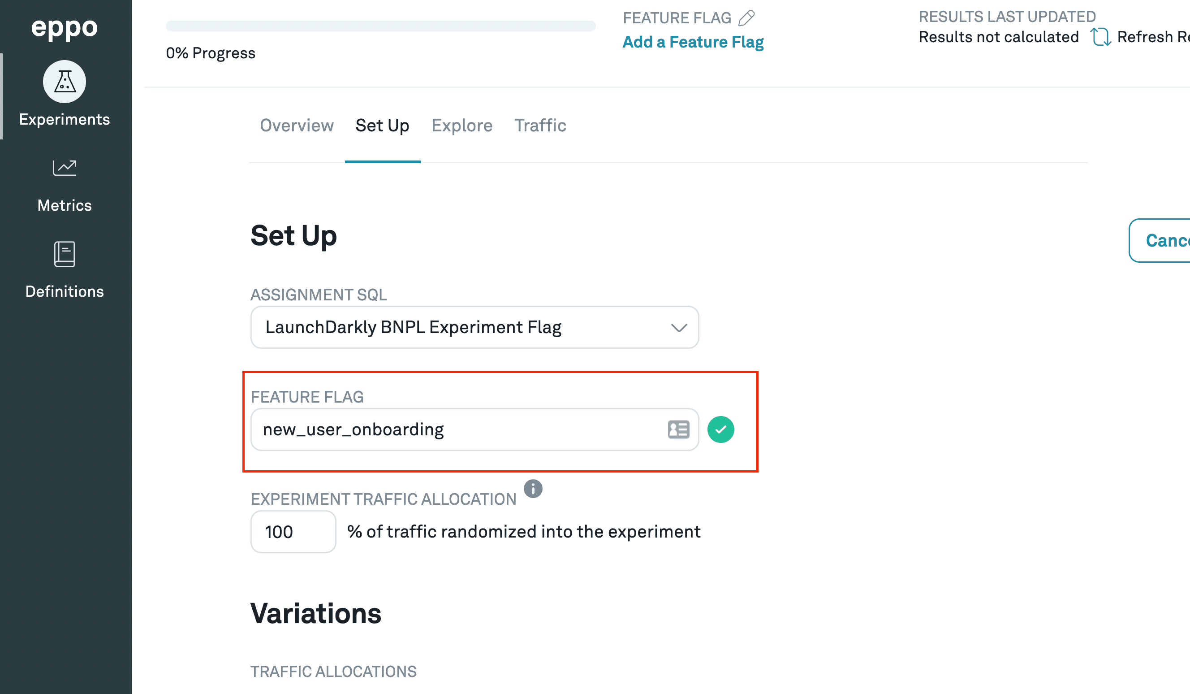Screen dimensions: 1190x694
Task: Click the traffic allocation percentage input box
Action: click(293, 532)
